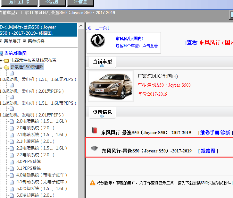Collapse all menus with 菜单折叠
Image resolution: width=233 pixels, height=198 pixels.
(36, 41)
